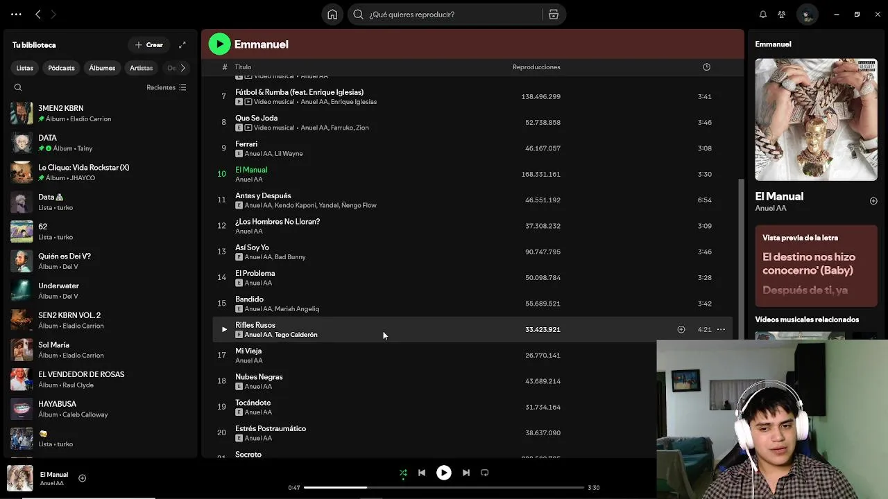Screen dimensions: 888x499
Task: Open Bad Bunny artist link
Action: pos(290,257)
